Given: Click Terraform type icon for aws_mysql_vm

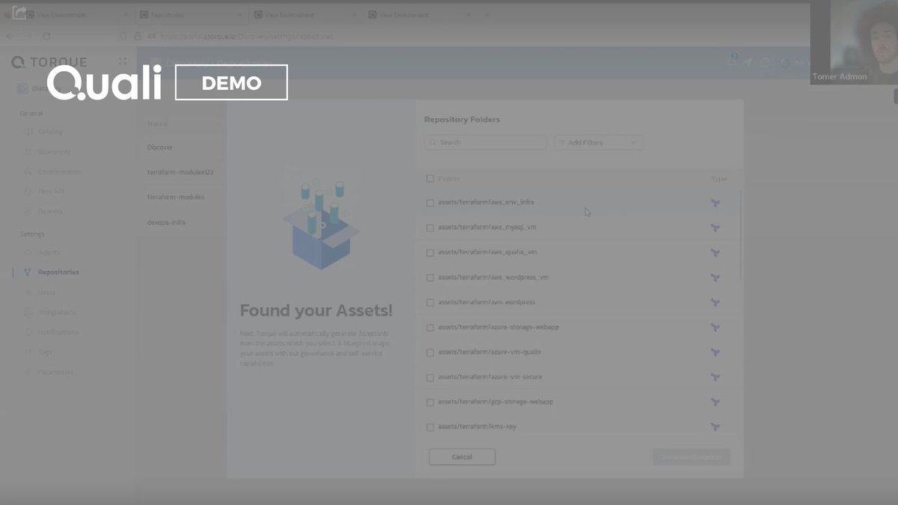Looking at the screenshot, I should point(715,227).
